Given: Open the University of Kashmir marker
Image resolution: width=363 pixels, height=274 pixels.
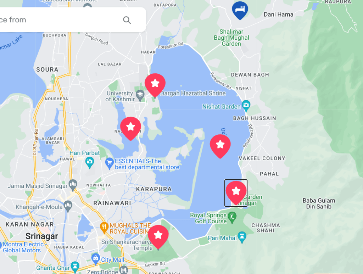Looking at the screenshot, I should [140, 96].
